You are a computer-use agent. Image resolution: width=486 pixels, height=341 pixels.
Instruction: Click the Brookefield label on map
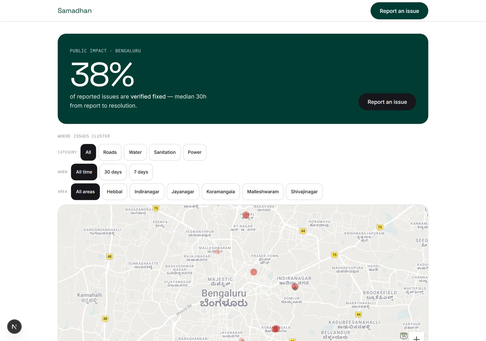[380, 295]
